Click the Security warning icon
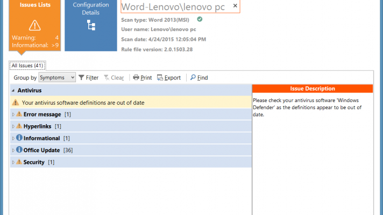The height and width of the screenshot is (215, 383). pos(19,162)
